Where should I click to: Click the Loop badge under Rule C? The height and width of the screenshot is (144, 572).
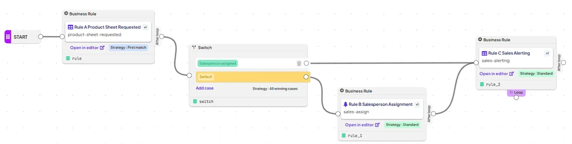(516, 92)
